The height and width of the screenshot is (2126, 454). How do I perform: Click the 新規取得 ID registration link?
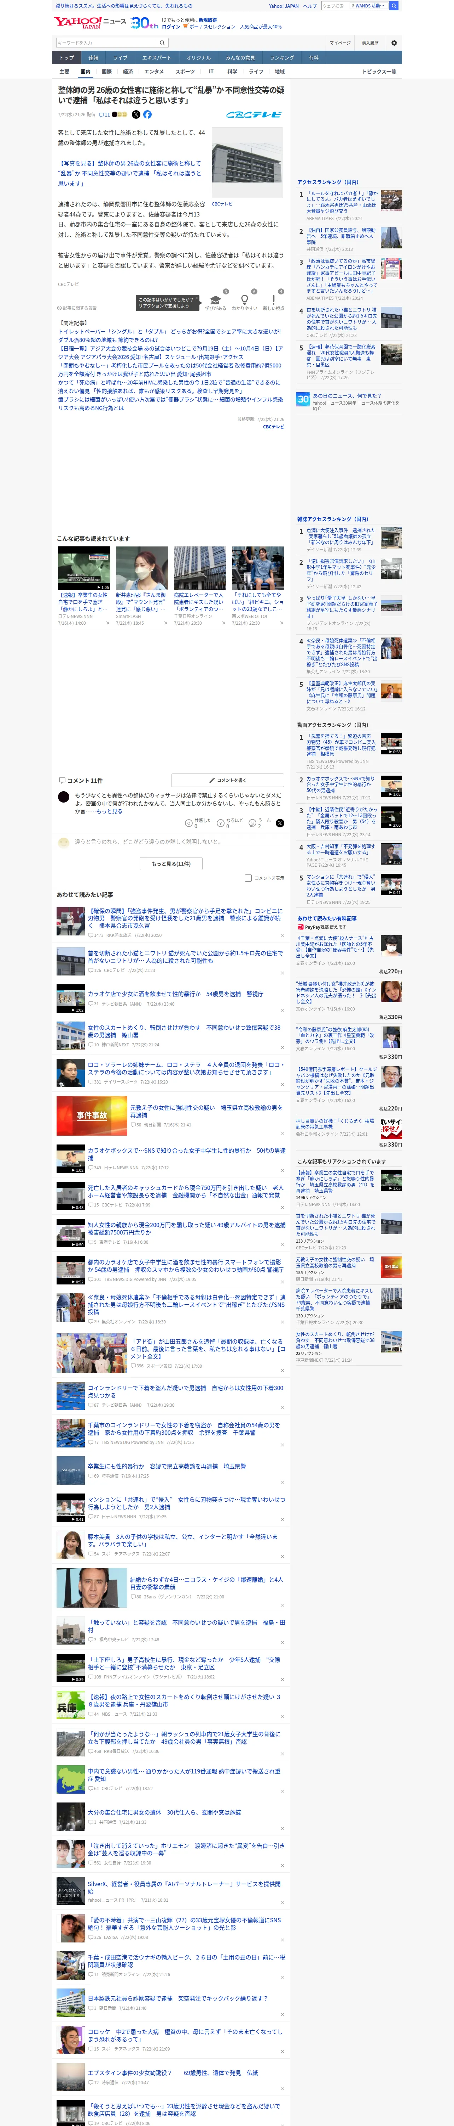pyautogui.click(x=208, y=20)
